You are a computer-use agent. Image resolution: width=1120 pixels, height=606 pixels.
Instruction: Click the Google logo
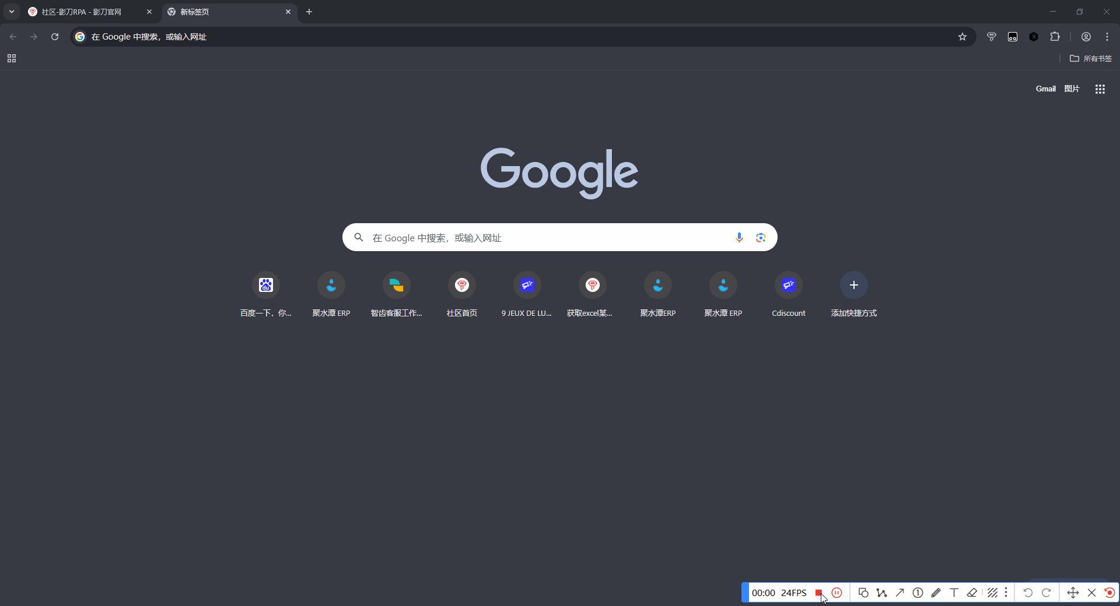click(559, 172)
